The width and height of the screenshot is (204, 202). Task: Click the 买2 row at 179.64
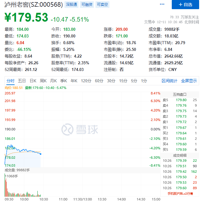[180, 133]
